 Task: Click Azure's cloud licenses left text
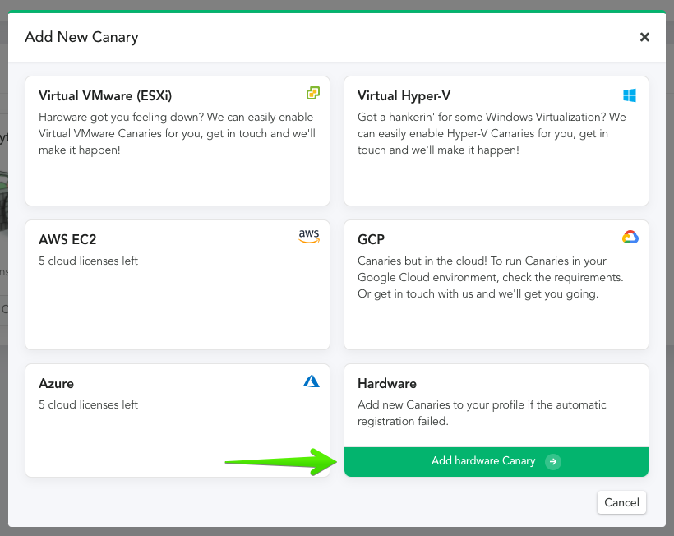(88, 405)
